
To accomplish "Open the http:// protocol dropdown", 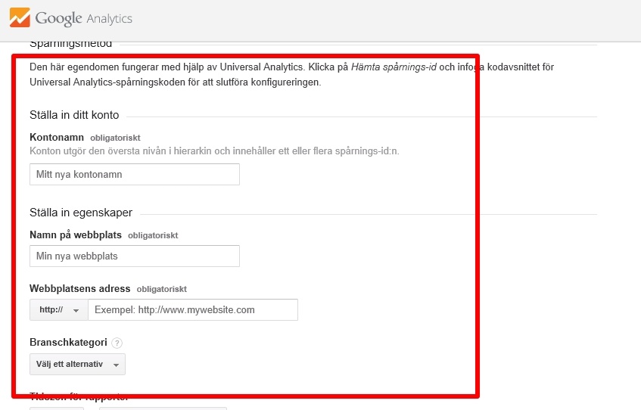I will [x=59, y=310].
